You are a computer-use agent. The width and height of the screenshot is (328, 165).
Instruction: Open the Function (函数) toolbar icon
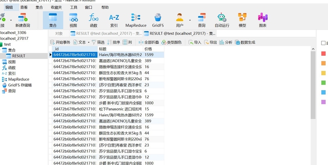(x=93, y=20)
